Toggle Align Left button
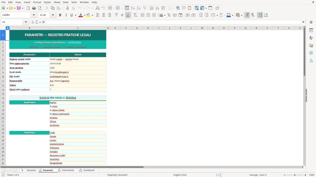316x177 pixels. coord(98,15)
